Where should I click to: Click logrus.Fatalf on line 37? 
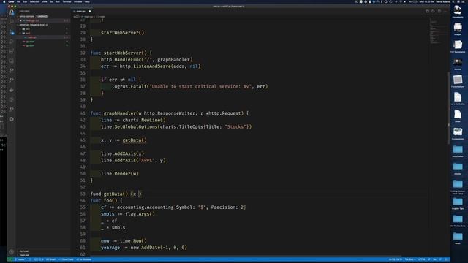click(129, 86)
